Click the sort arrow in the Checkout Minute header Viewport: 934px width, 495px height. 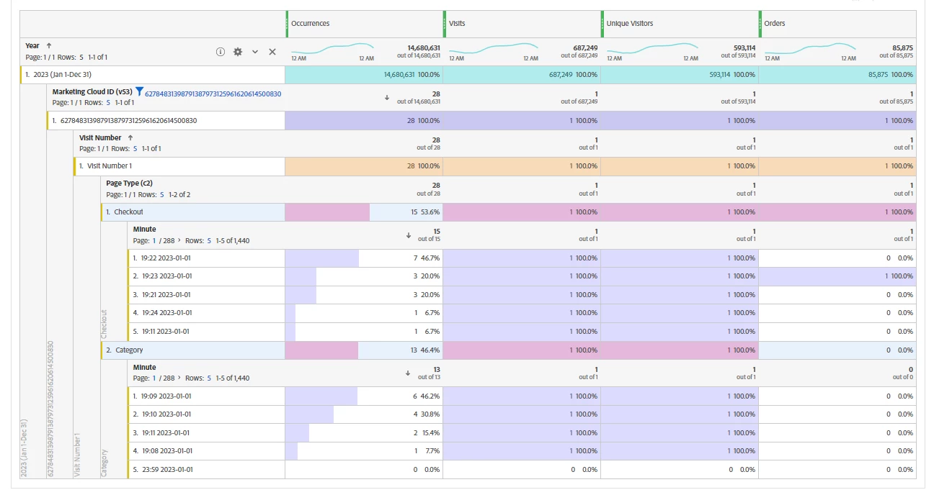[x=409, y=235]
